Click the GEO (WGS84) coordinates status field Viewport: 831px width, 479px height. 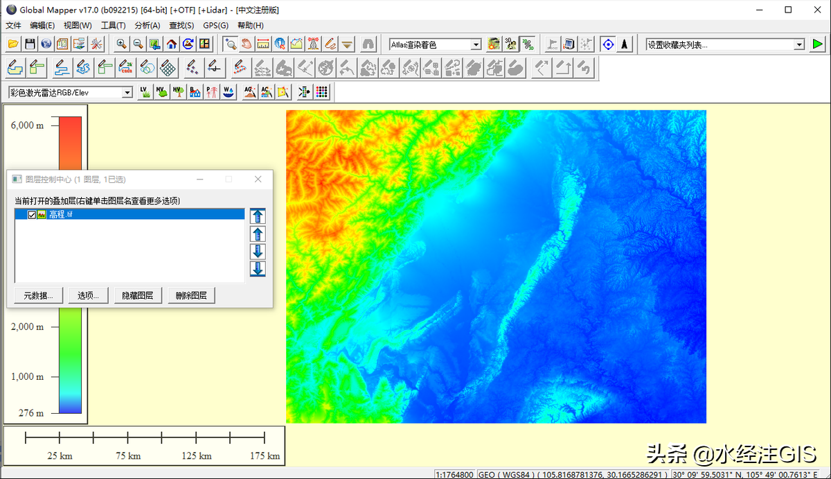pos(574,475)
